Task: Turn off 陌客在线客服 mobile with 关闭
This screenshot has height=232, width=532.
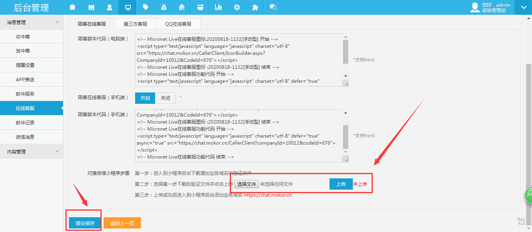Action: pyautogui.click(x=166, y=98)
